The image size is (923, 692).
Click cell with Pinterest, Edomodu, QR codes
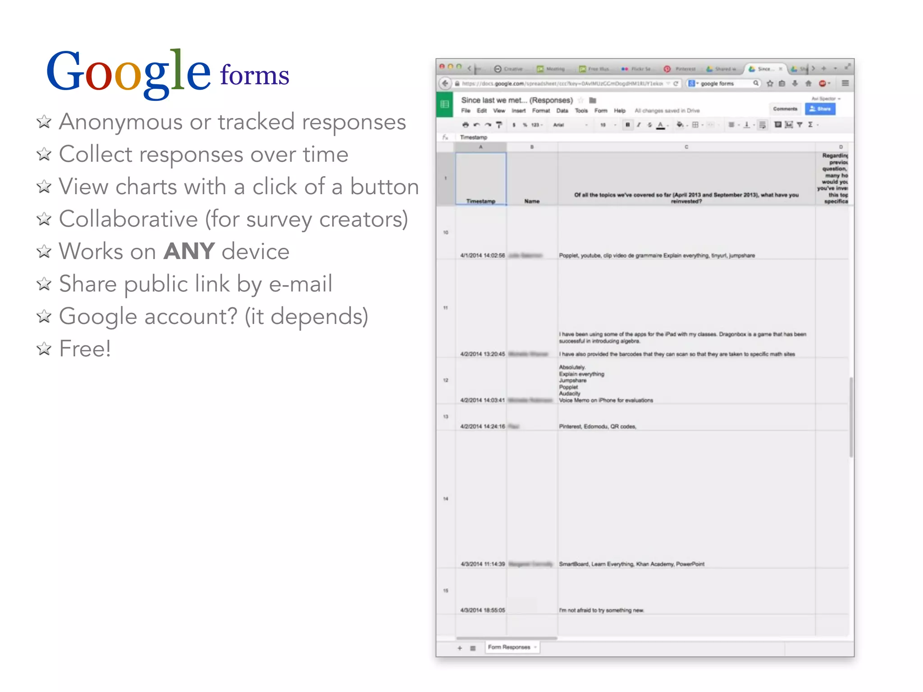tap(686, 418)
